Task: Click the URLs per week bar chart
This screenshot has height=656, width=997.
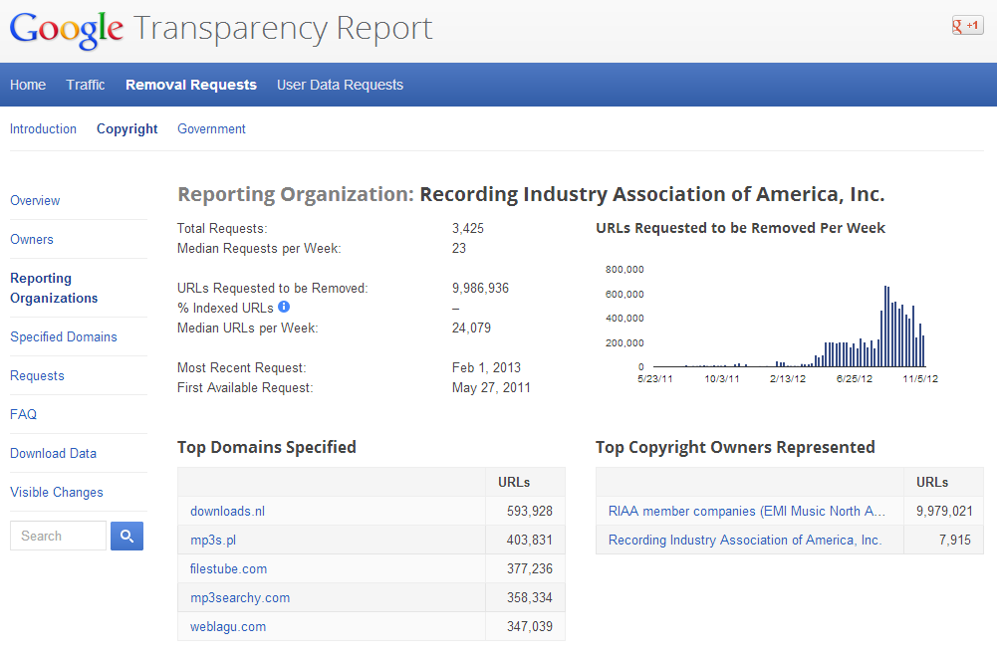Action: click(789, 326)
